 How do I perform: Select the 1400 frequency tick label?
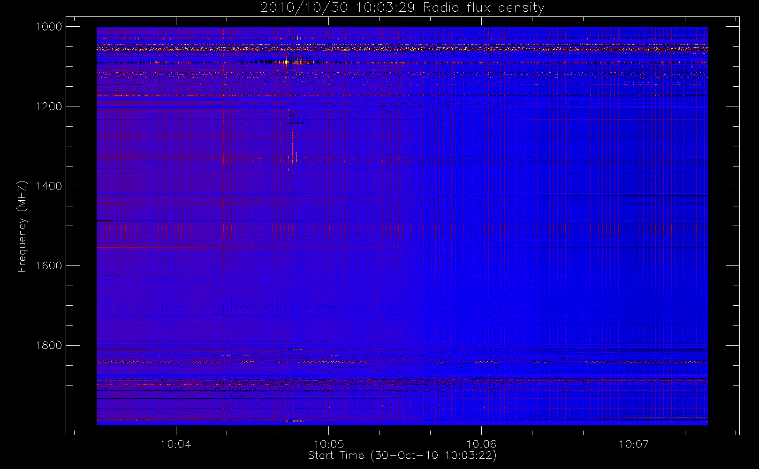(x=49, y=186)
